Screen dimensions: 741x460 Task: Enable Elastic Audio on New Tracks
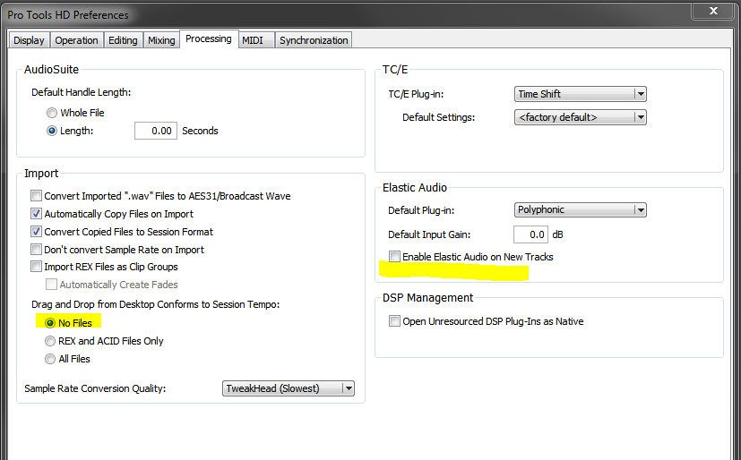pyautogui.click(x=394, y=256)
